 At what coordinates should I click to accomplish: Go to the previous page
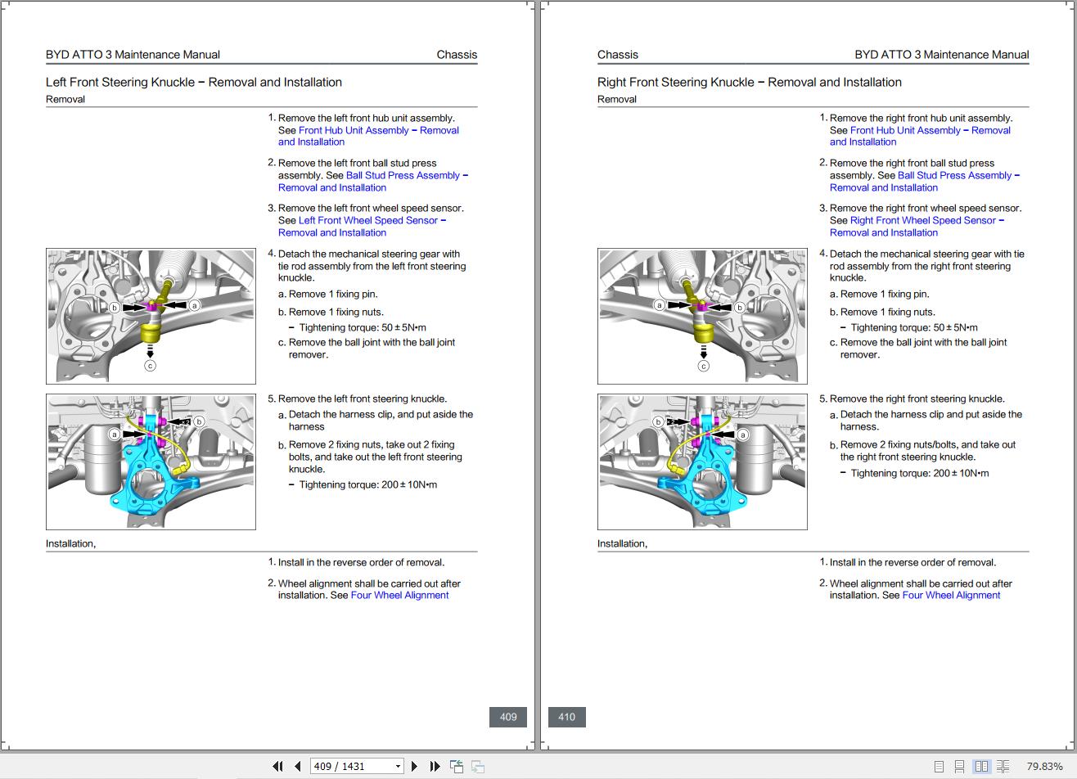pos(297,766)
